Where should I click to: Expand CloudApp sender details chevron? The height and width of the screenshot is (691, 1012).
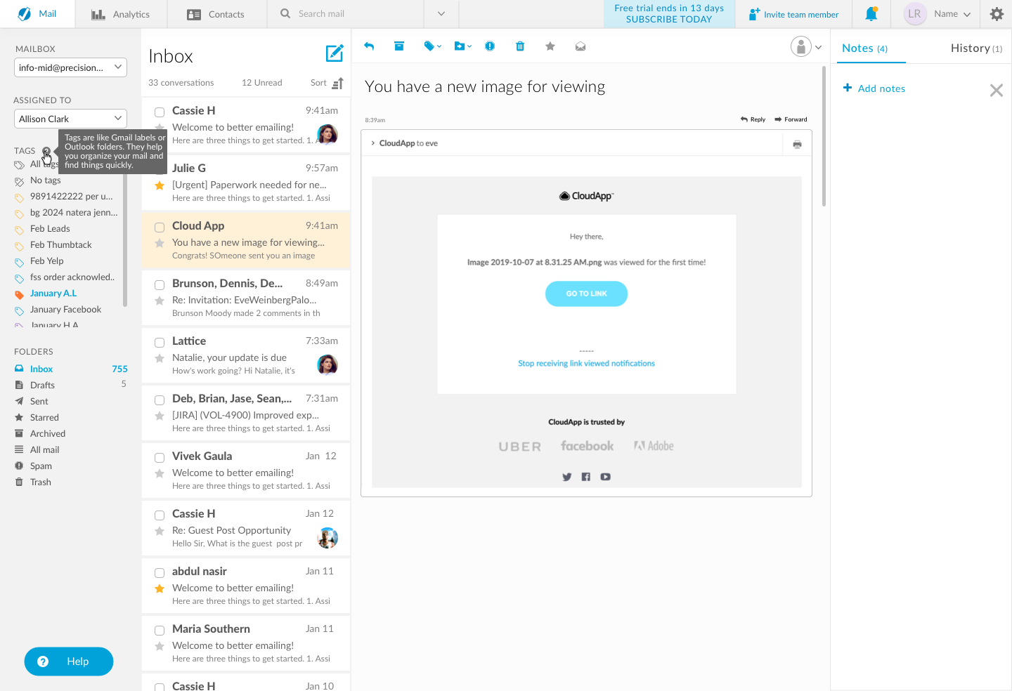[x=372, y=143]
